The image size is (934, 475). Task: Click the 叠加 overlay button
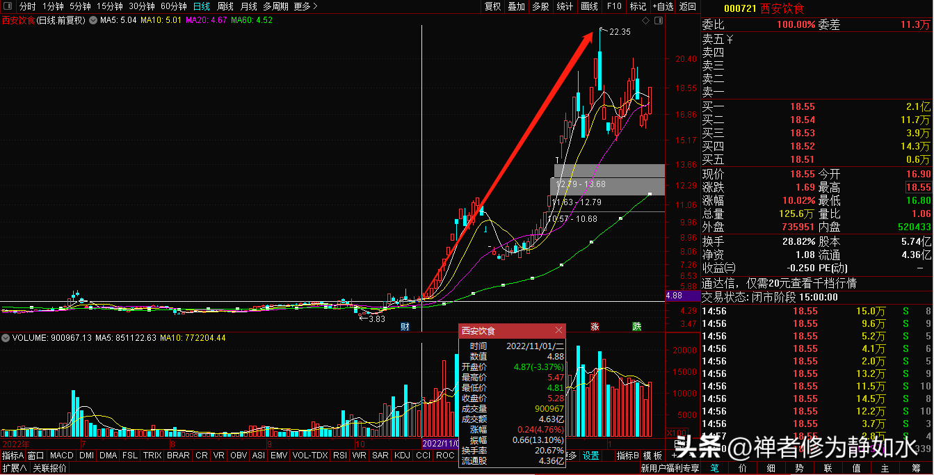pos(516,6)
